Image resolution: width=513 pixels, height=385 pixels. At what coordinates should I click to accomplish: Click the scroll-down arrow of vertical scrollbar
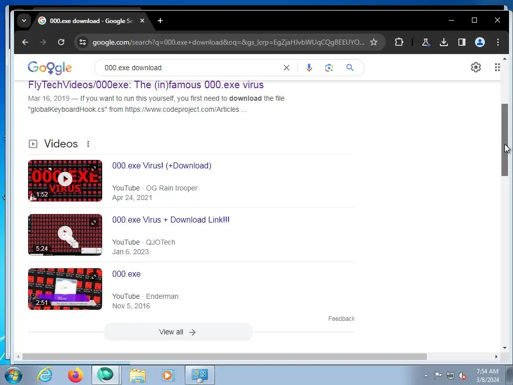(504, 348)
